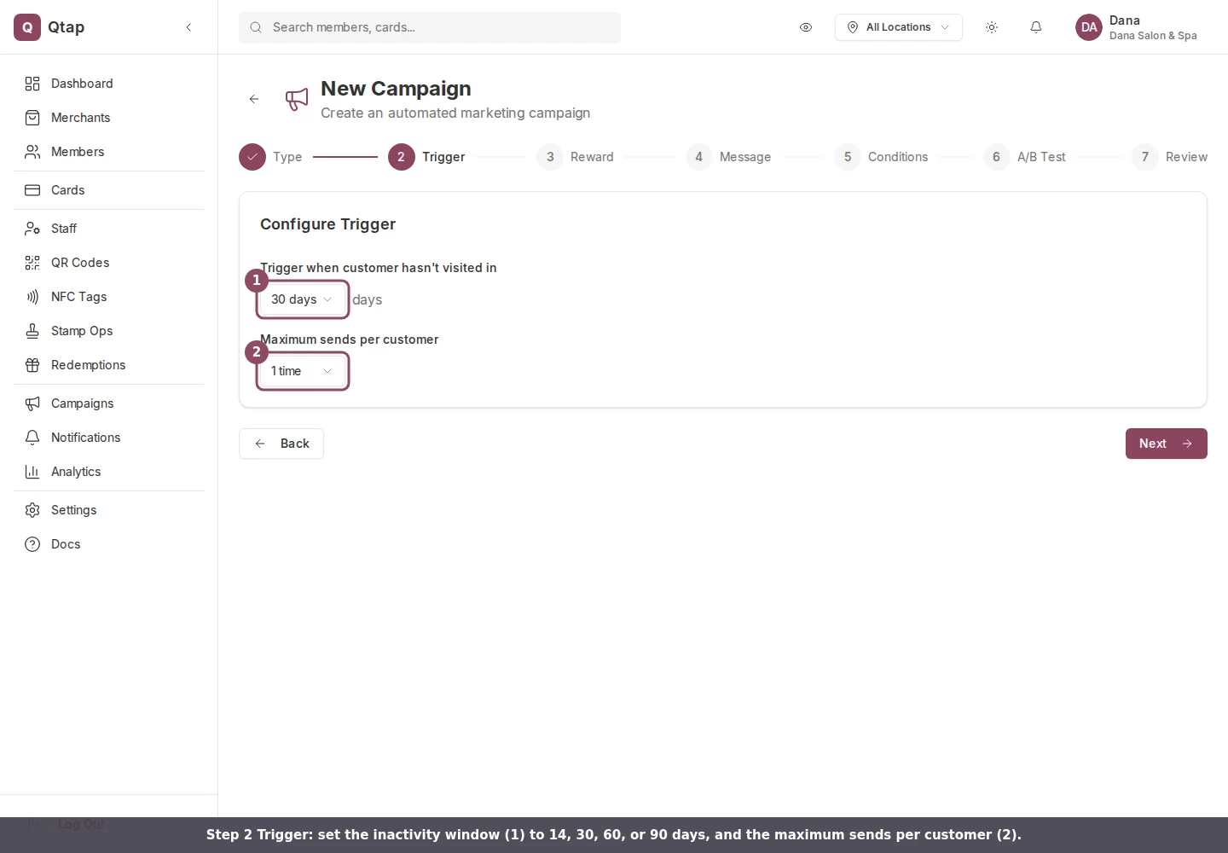This screenshot has height=853, width=1228.
Task: Click the Configure Trigger heading
Action: click(x=327, y=224)
